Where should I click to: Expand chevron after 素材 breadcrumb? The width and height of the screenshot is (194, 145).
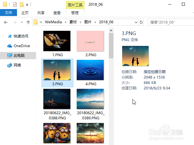tap(80, 22)
